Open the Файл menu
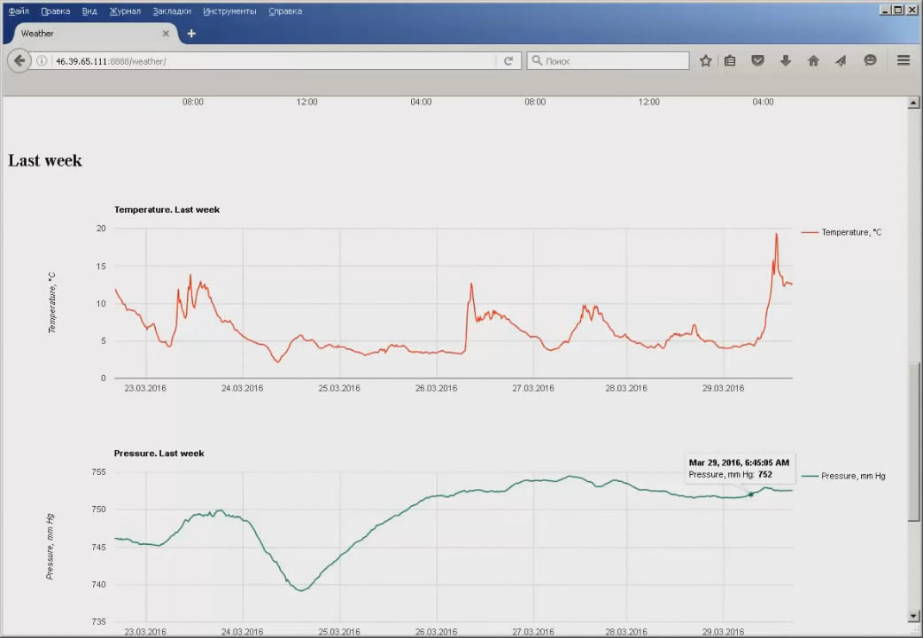 pos(19,12)
